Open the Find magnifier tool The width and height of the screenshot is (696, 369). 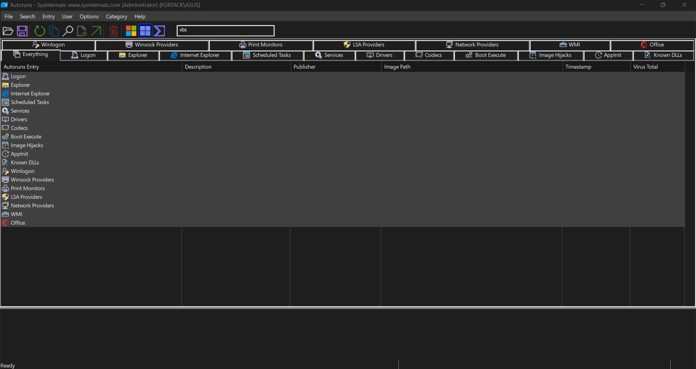[x=68, y=31]
